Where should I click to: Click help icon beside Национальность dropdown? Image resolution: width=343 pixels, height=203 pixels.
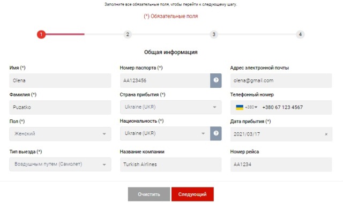click(215, 133)
